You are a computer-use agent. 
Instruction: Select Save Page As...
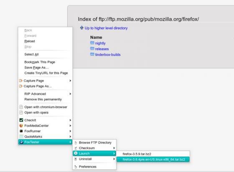point(45,67)
